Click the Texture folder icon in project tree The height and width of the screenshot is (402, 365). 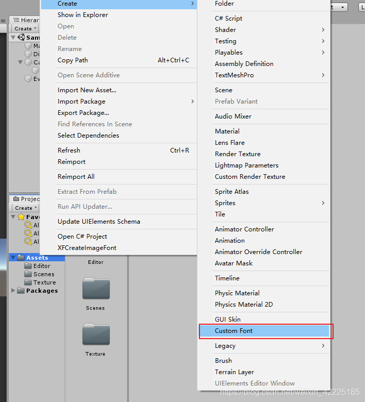[x=28, y=282]
